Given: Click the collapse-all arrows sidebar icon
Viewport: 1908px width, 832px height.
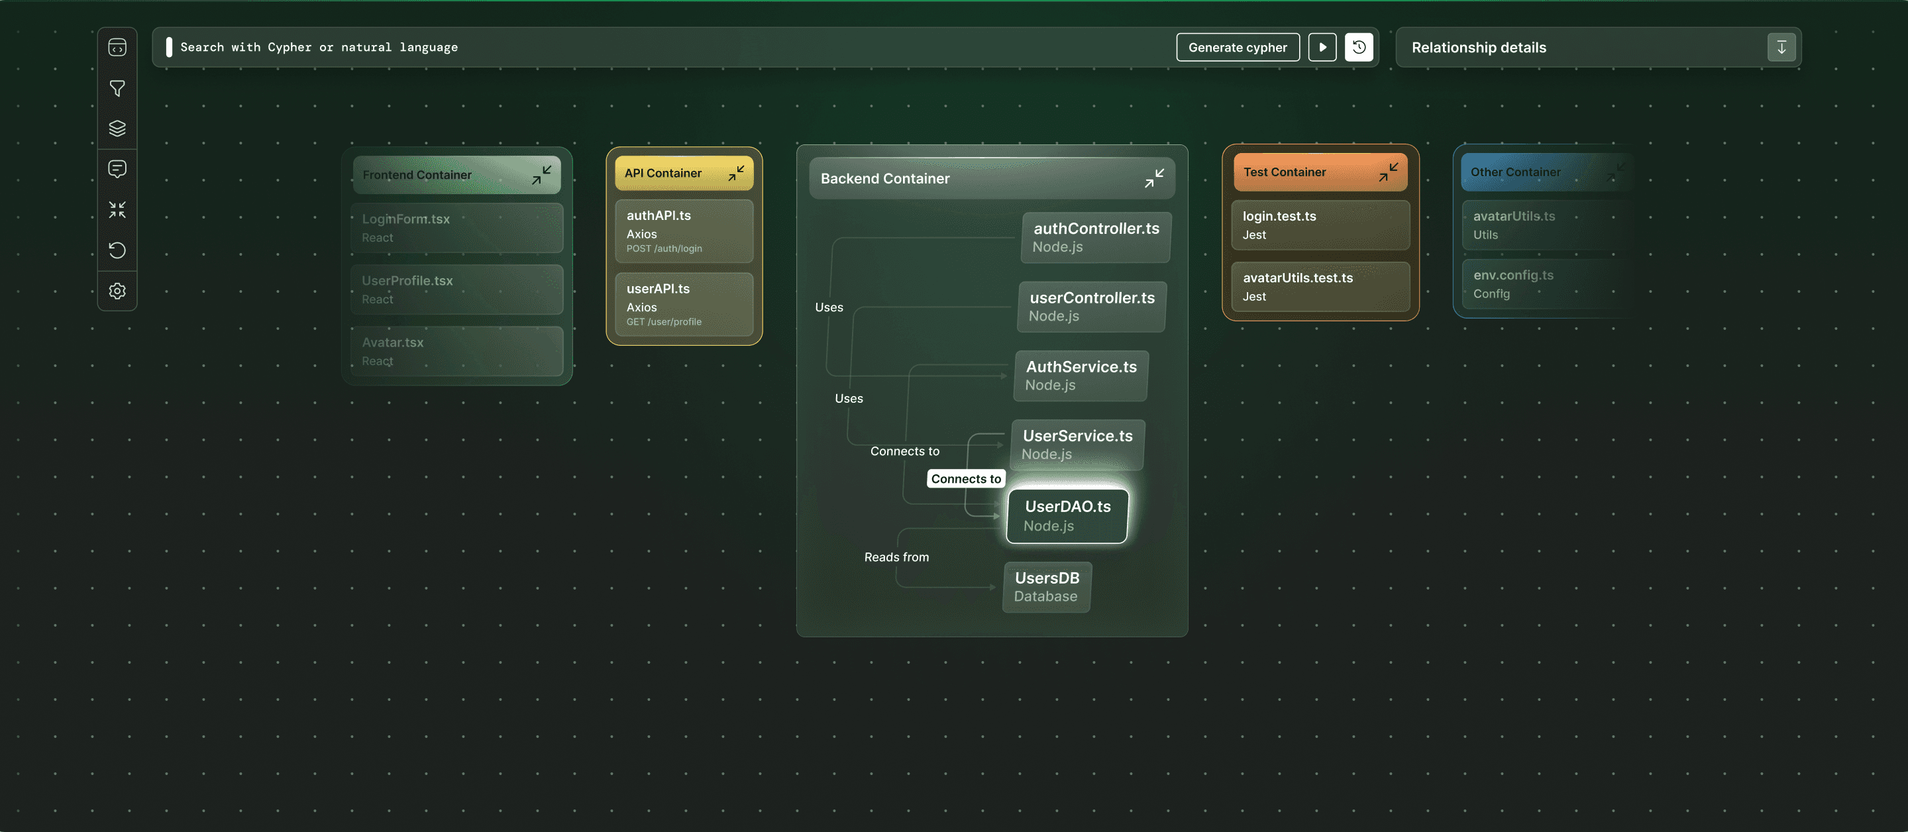Looking at the screenshot, I should 117,210.
